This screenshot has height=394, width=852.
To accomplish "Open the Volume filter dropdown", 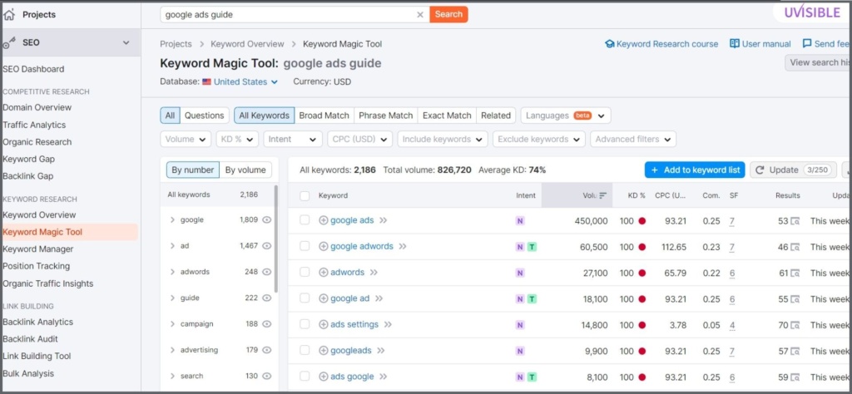I will [186, 139].
